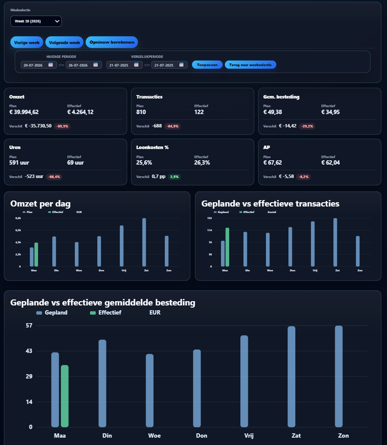This screenshot has height=445, width=387.
Task: Click Zat plan bar in Omzet per dag
Action: tap(144, 242)
